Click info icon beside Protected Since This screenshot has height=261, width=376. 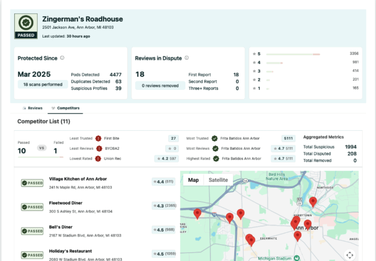62,58
